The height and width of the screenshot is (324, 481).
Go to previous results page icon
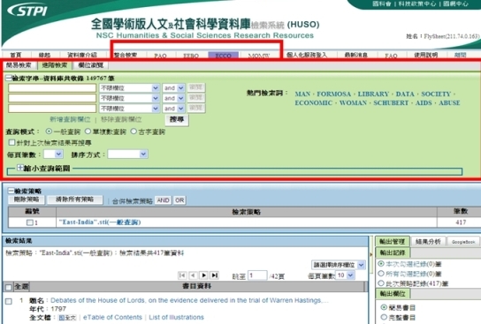[x=193, y=275]
